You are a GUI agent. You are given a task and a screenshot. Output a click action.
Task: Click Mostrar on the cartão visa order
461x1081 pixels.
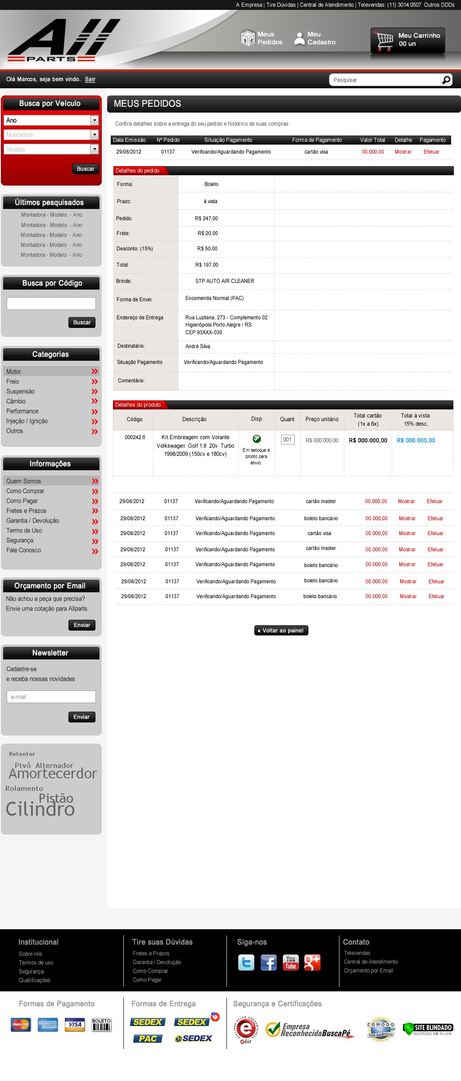[x=403, y=152]
